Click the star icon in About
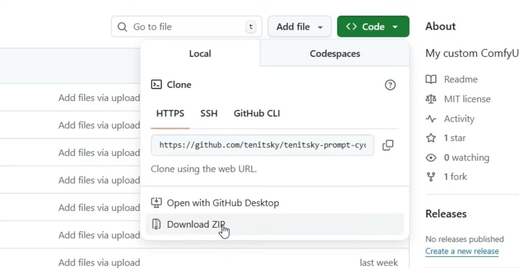This screenshot has height=268, width=519. [x=431, y=138]
